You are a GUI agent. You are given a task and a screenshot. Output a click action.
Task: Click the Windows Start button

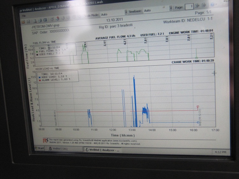pyautogui.click(x=40, y=148)
